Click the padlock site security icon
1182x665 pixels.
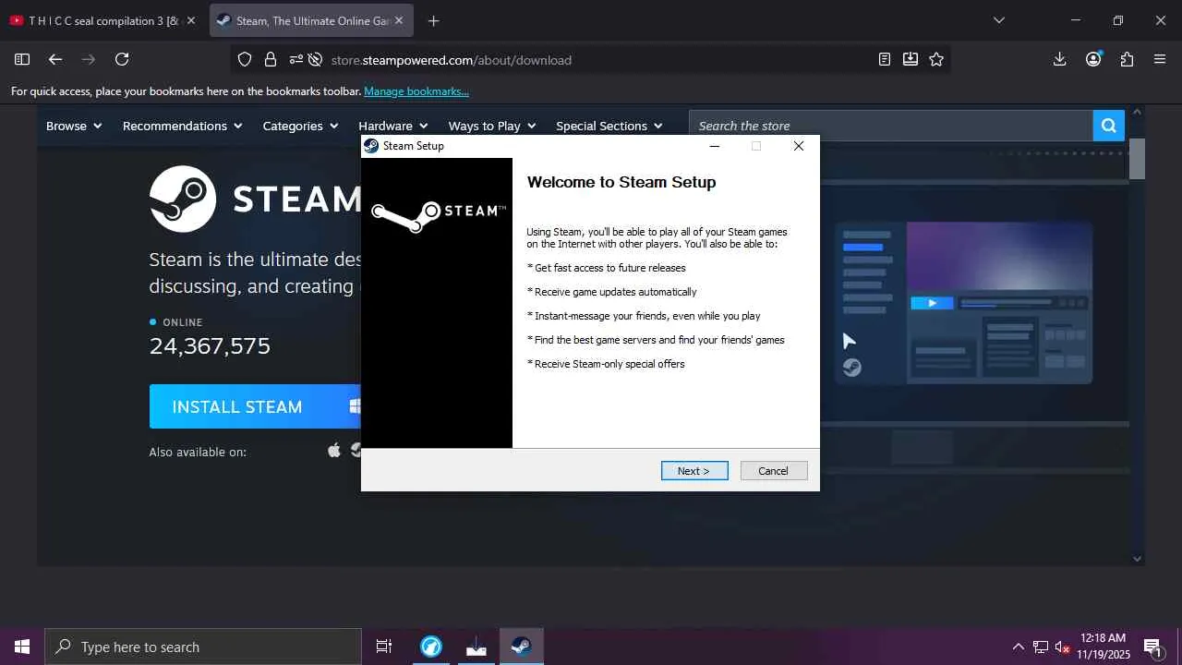pos(271,59)
